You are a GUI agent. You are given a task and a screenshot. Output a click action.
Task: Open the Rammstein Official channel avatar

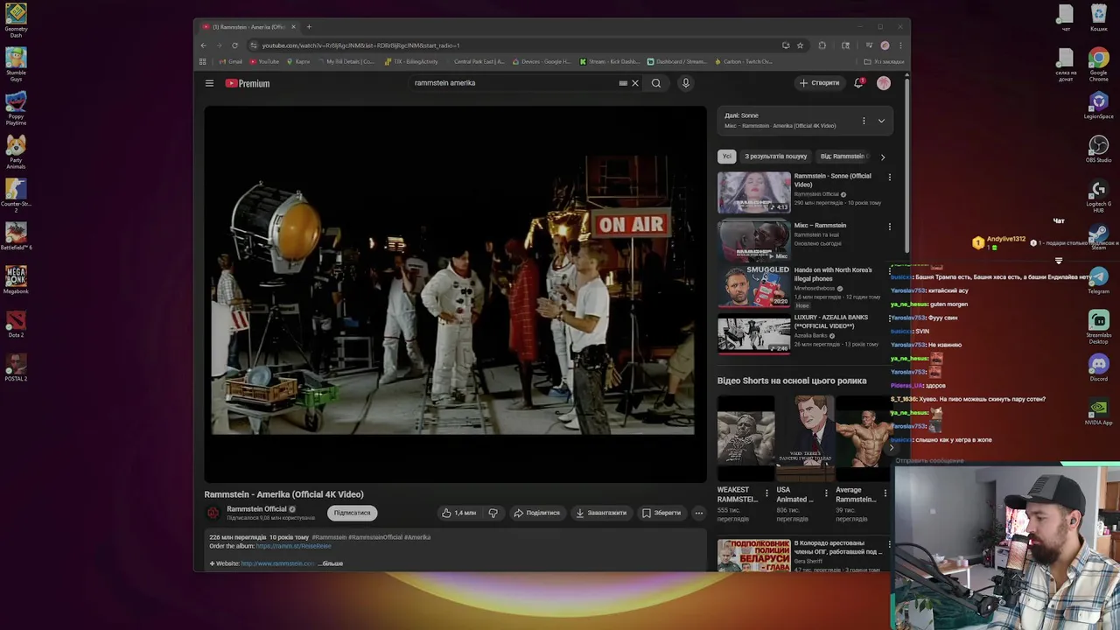tap(213, 513)
